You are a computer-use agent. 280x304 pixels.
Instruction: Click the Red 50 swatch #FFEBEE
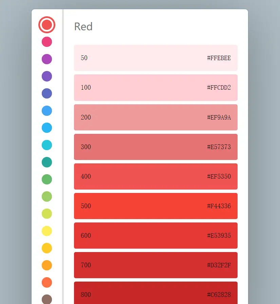coord(155,58)
